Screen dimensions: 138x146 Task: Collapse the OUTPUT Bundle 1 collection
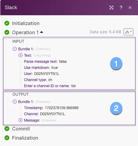(15, 101)
